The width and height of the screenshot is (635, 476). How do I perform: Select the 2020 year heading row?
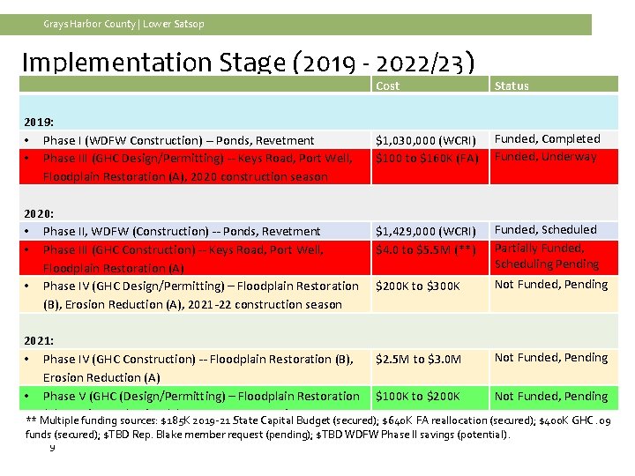coord(318,204)
